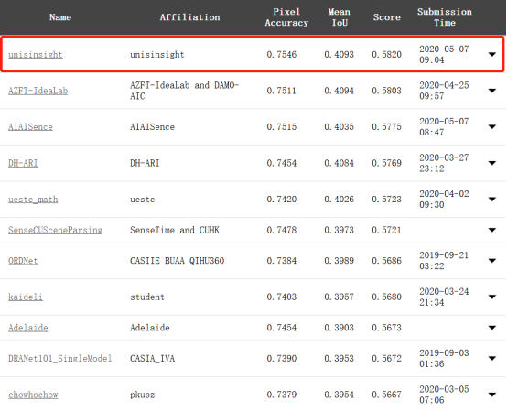
Task: Open the Adelaide name link
Action: tap(27, 328)
